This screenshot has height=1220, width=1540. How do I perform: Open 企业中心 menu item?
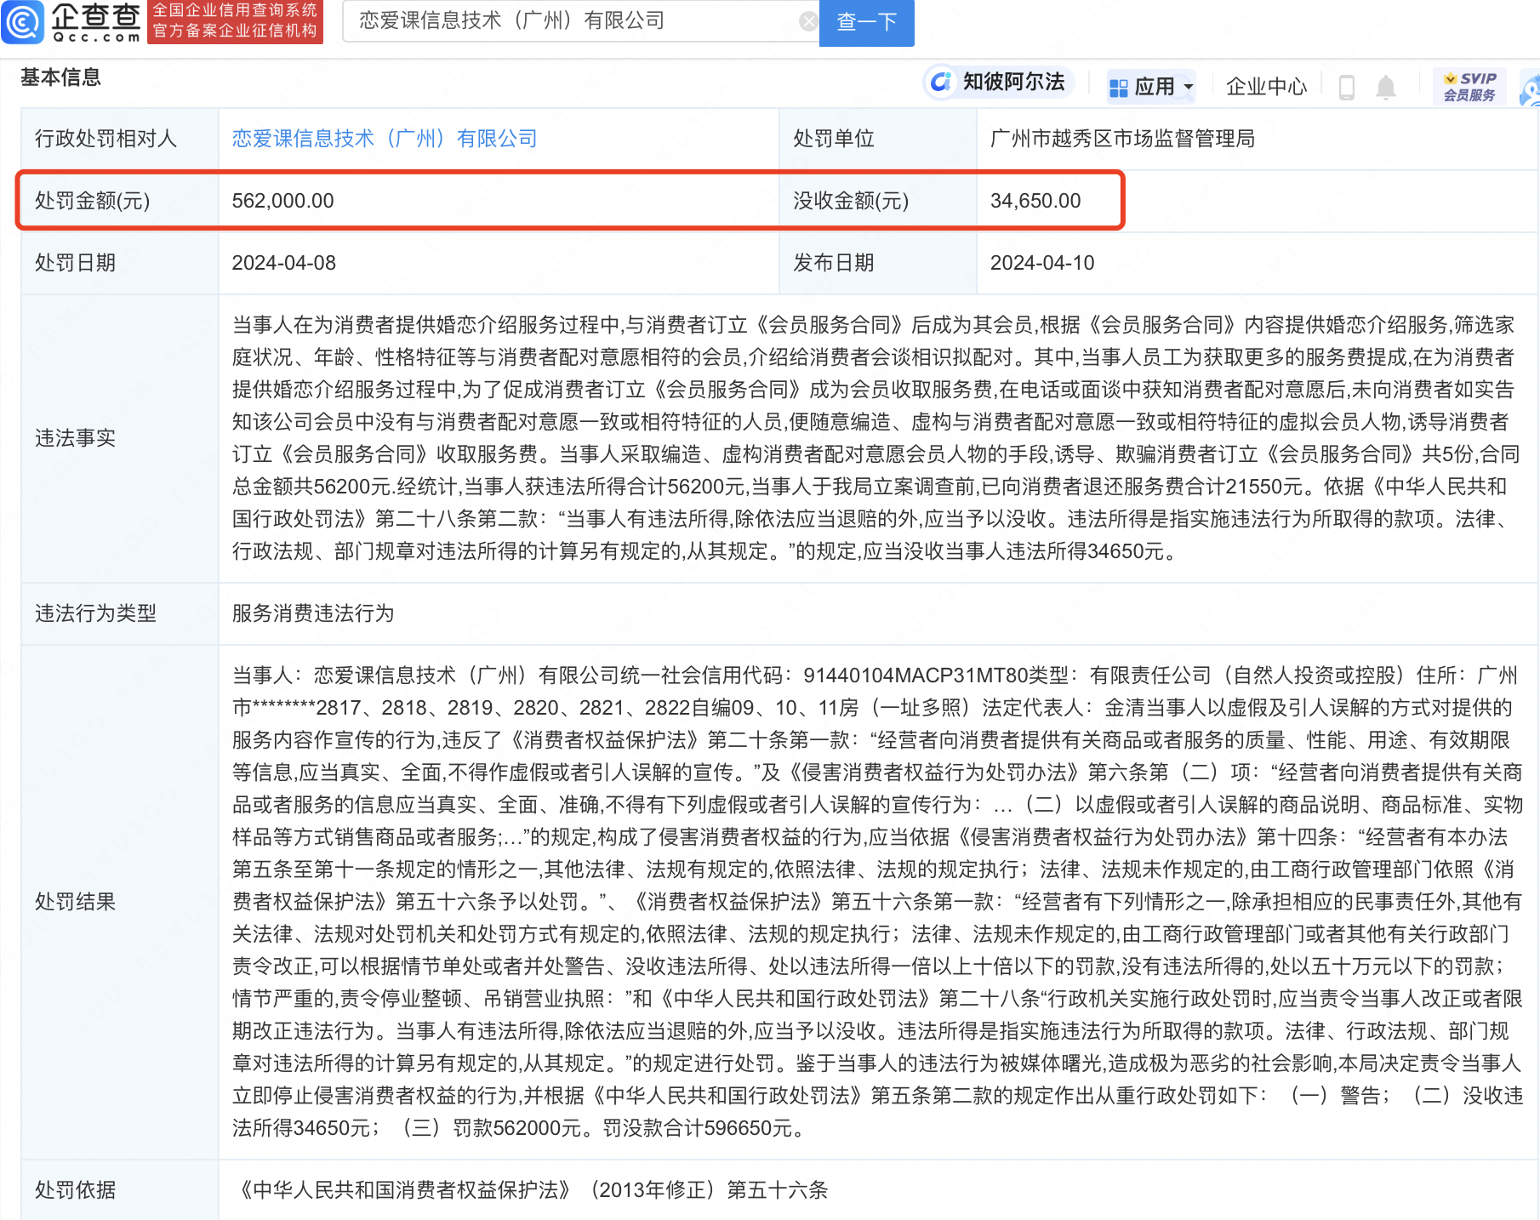pyautogui.click(x=1266, y=87)
